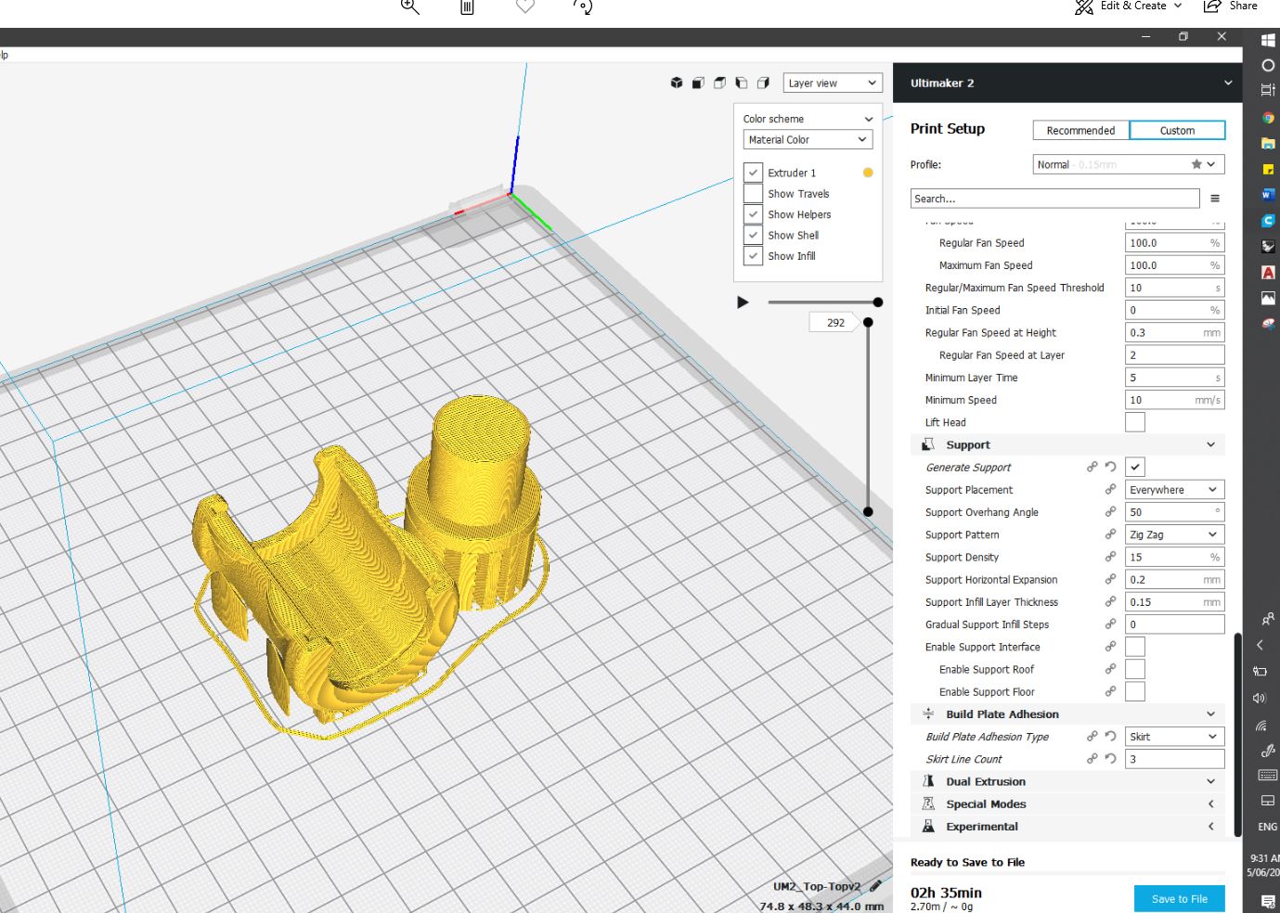Open the Support Pattern dropdown showing Zig Zag

[x=1175, y=534]
